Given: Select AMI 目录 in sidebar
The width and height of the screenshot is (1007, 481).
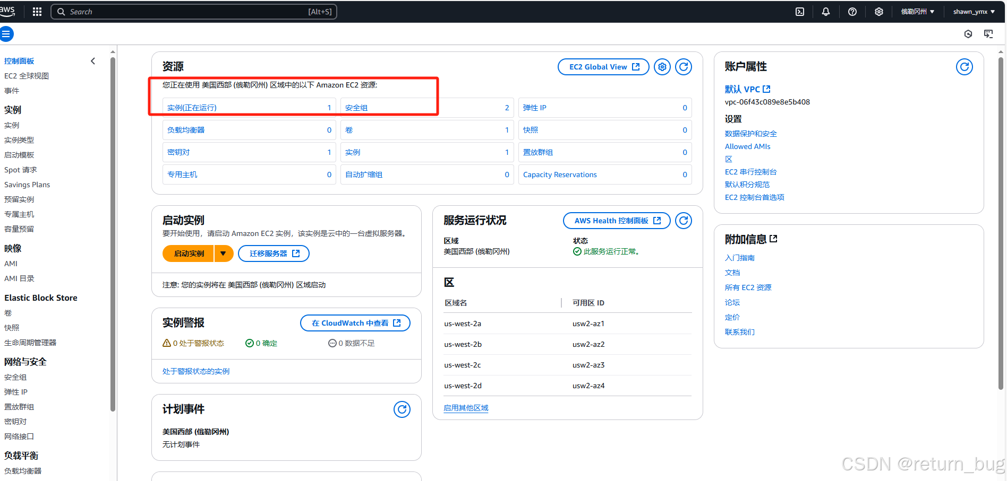Looking at the screenshot, I should pos(19,278).
